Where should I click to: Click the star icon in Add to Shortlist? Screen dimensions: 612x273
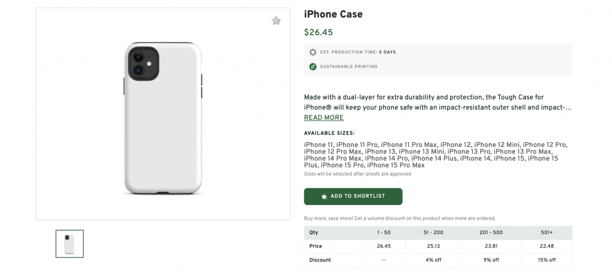(324, 197)
